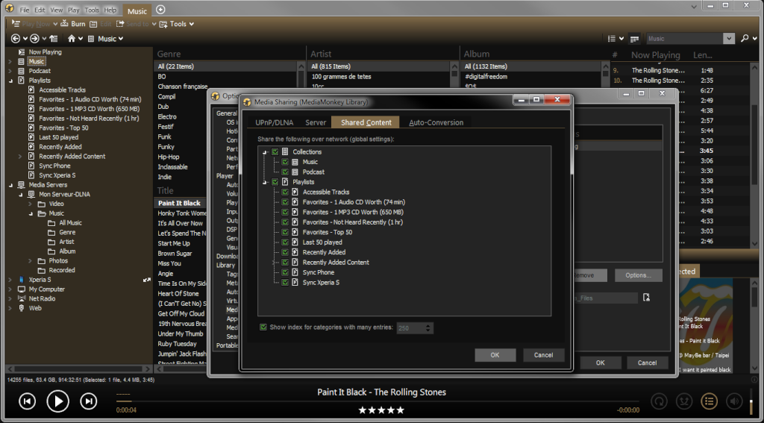Go back with the left arrow navigation icon
This screenshot has height=423, width=764.
click(x=16, y=39)
